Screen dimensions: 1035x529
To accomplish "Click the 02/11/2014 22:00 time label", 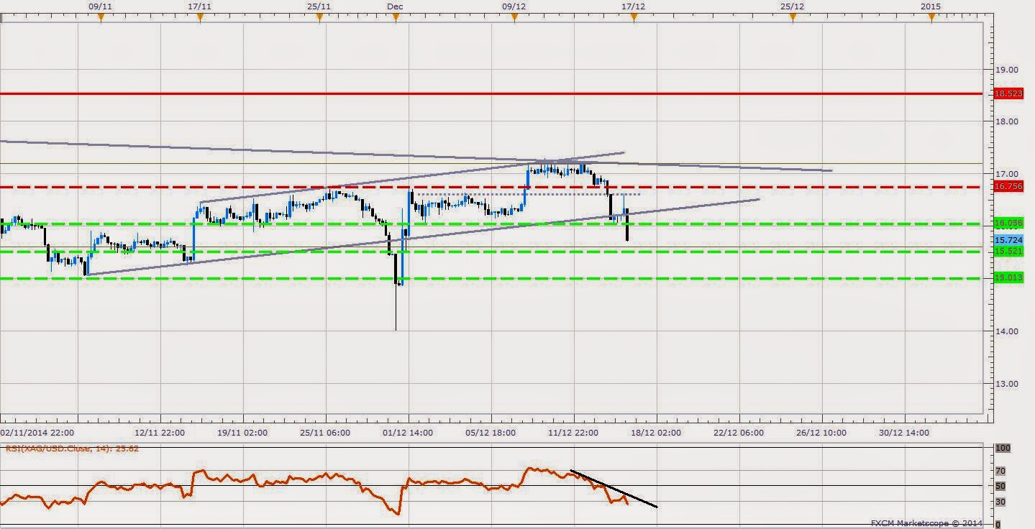I will tap(37, 433).
